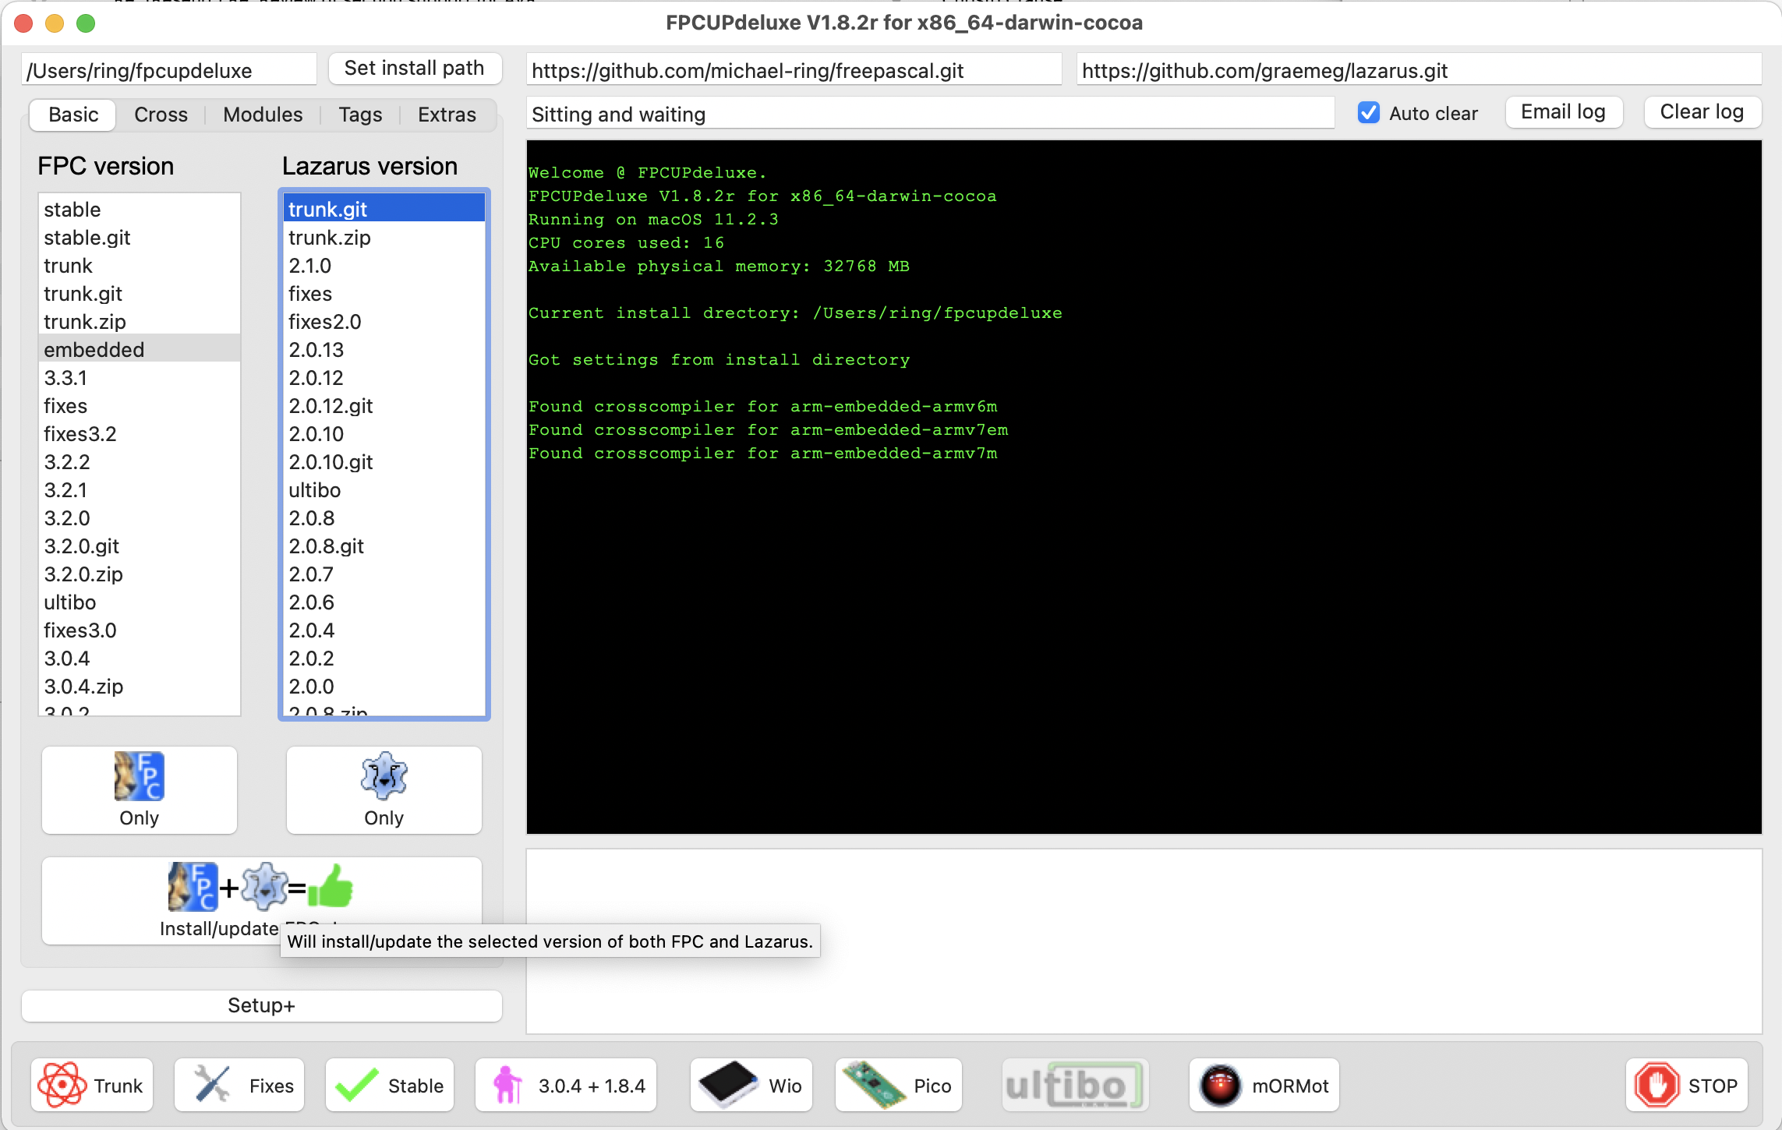Select '3.2.2' in FPC version list

(140, 462)
